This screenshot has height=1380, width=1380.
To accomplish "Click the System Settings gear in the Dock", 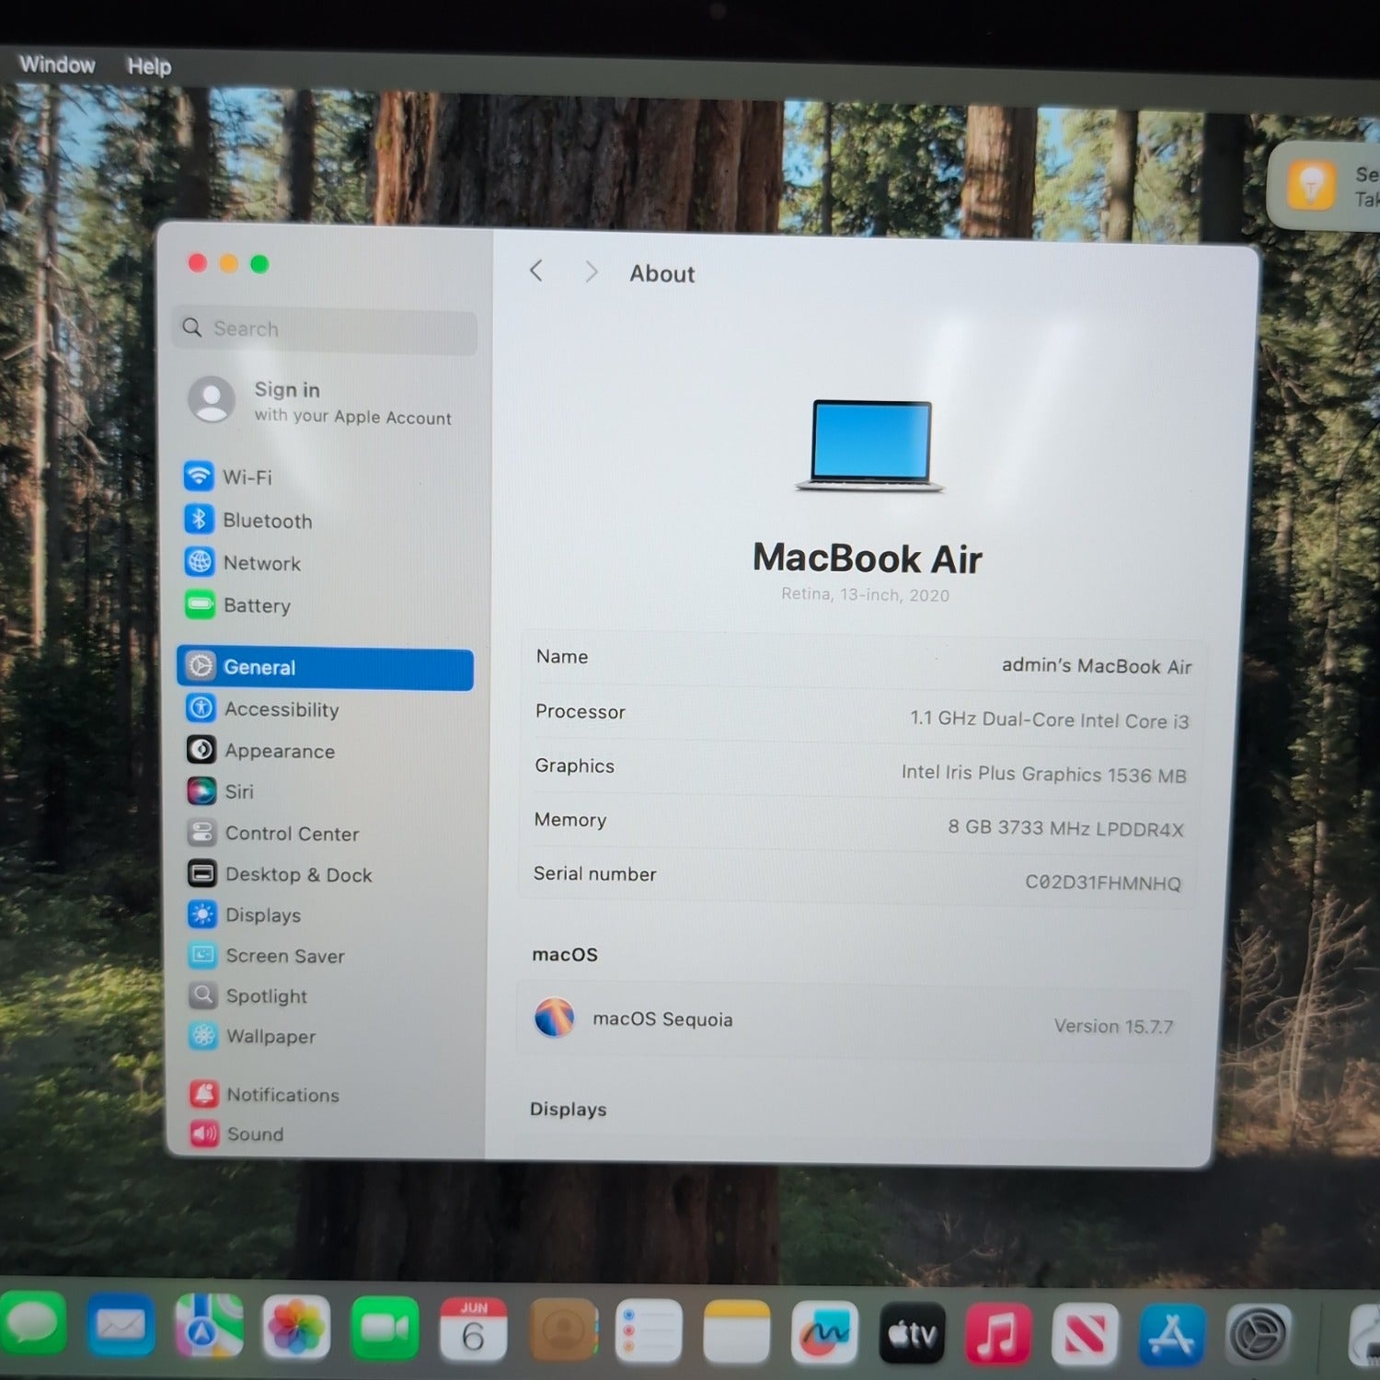I will pyautogui.click(x=1259, y=1336).
